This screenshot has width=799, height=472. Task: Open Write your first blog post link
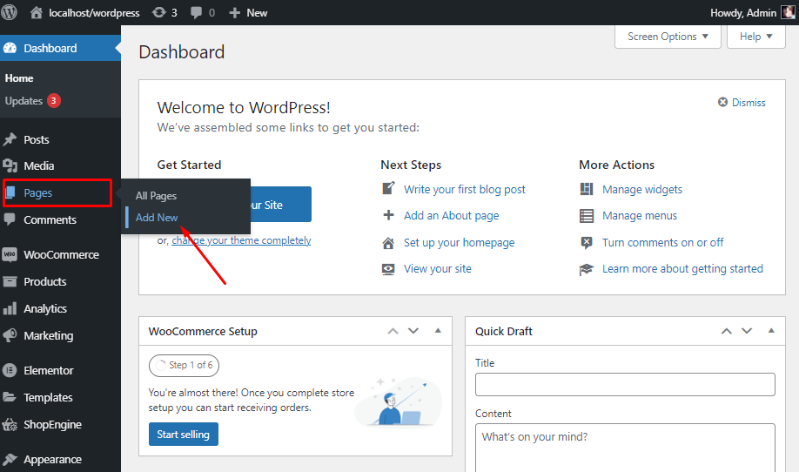[464, 189]
